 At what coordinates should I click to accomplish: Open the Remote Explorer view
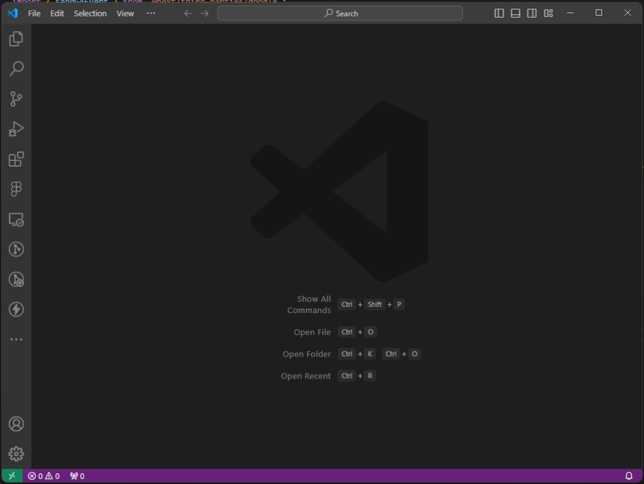click(x=16, y=219)
